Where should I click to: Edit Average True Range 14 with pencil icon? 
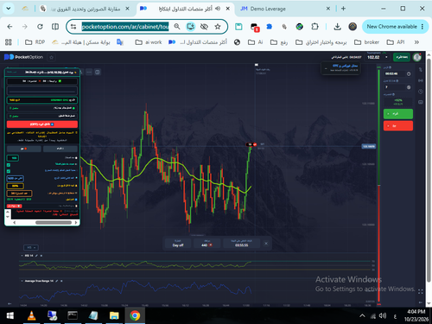[x=57, y=281]
